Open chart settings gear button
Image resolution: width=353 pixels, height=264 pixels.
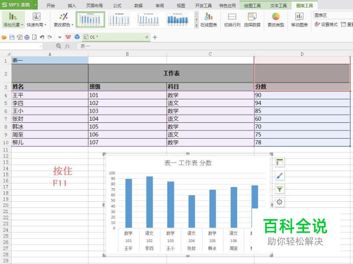[280, 202]
